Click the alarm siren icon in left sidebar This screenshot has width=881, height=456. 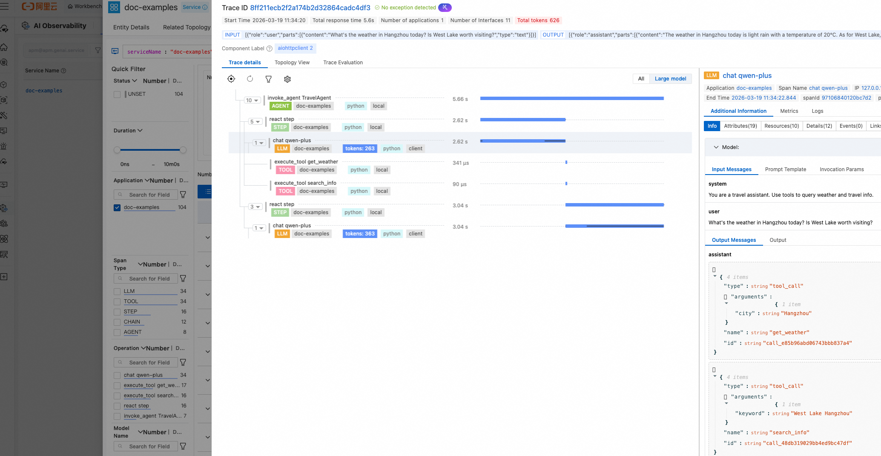point(4,146)
